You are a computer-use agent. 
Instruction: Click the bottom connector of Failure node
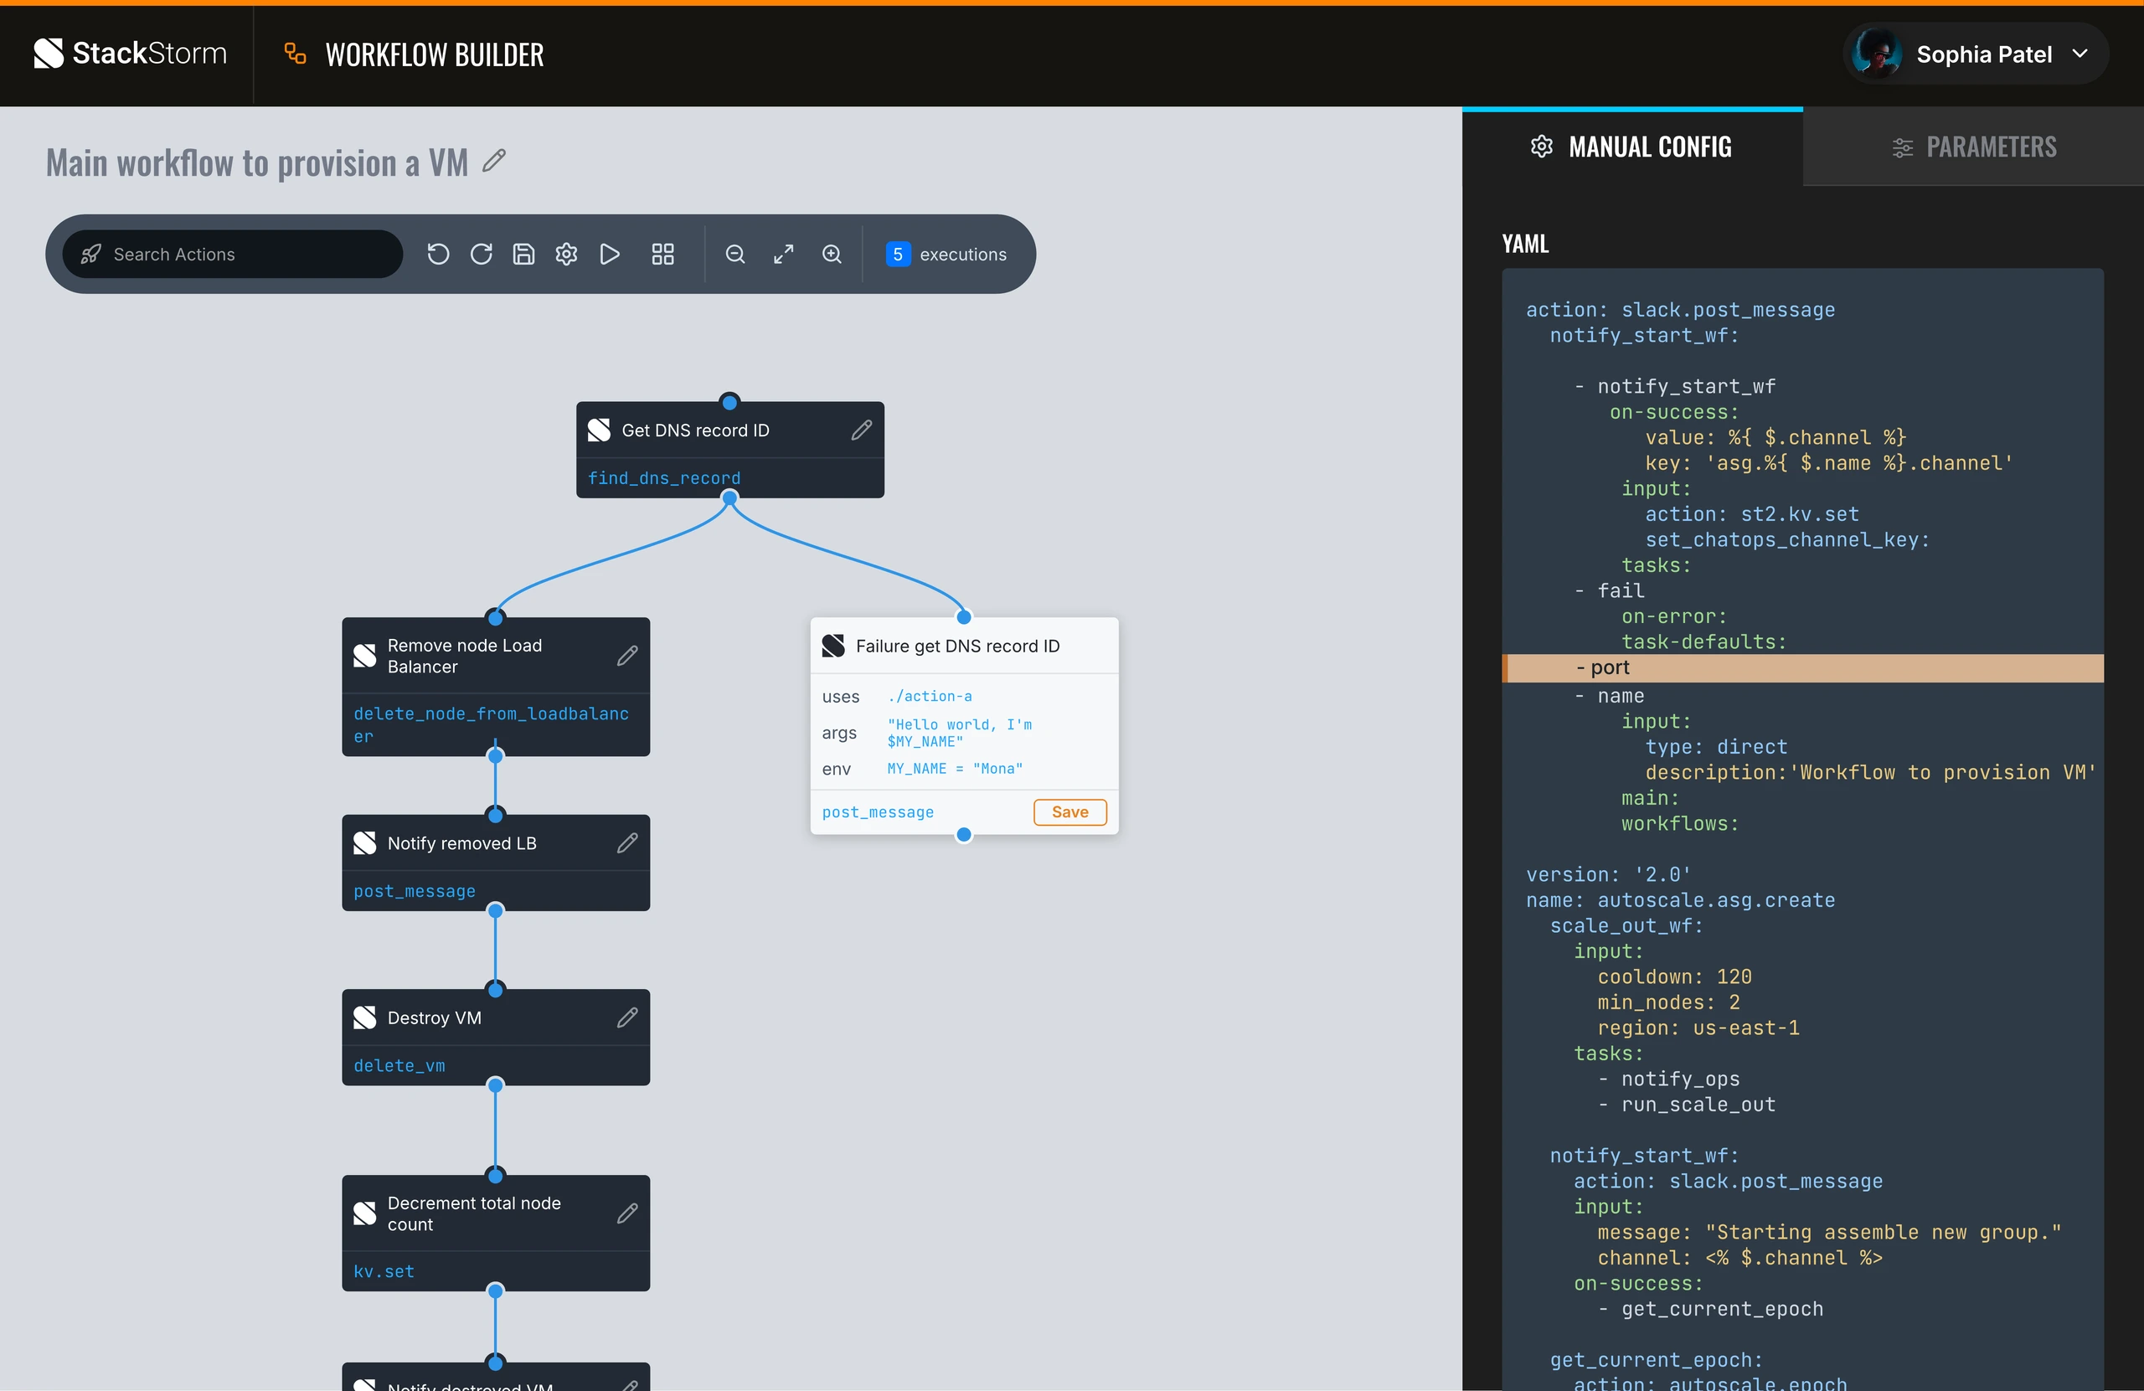coord(964,835)
